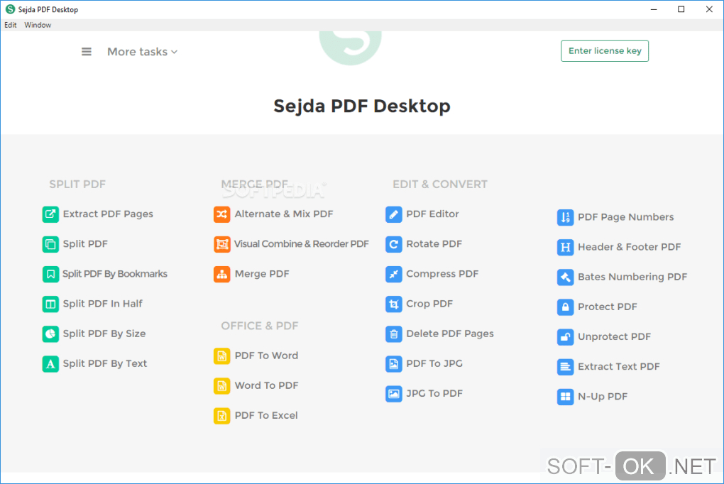The image size is (724, 484).
Task: Click the Crop PDF icon
Action: point(394,304)
